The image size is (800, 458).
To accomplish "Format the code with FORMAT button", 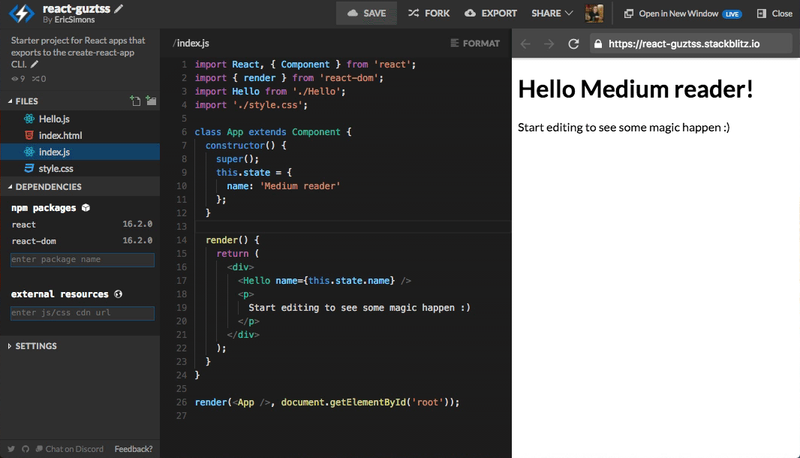I will coord(475,44).
